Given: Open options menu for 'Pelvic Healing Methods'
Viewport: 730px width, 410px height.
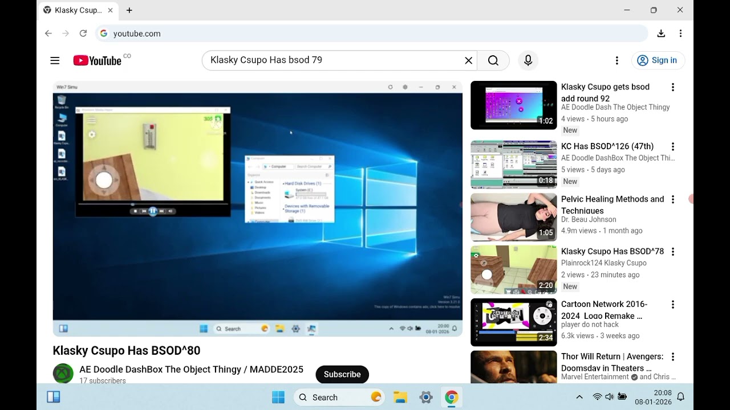Looking at the screenshot, I should (673, 199).
